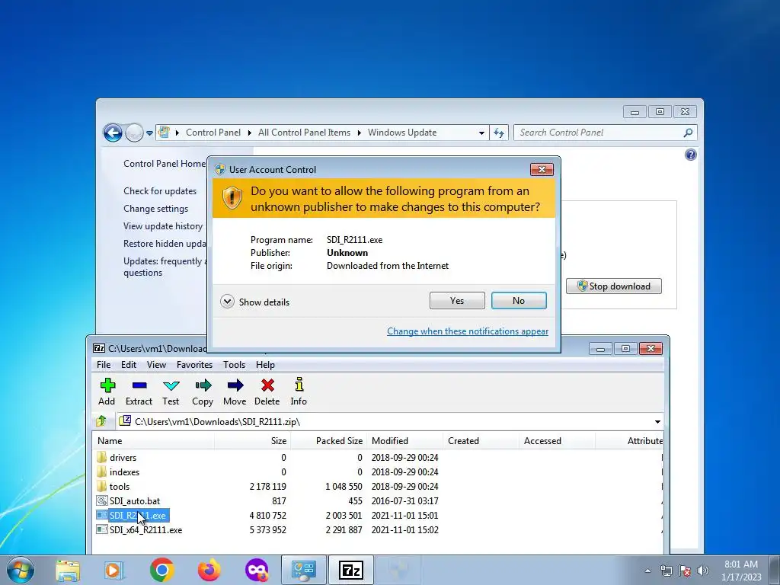Viewport: 780px width, 585px height.
Task: Click the Control Panel back arrow button
Action: (x=113, y=133)
